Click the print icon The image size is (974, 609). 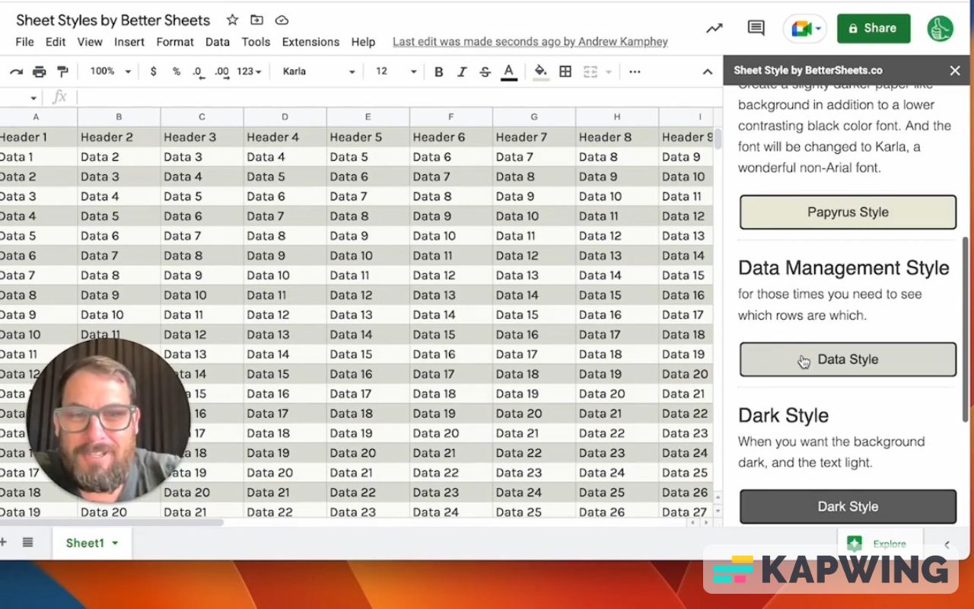40,72
